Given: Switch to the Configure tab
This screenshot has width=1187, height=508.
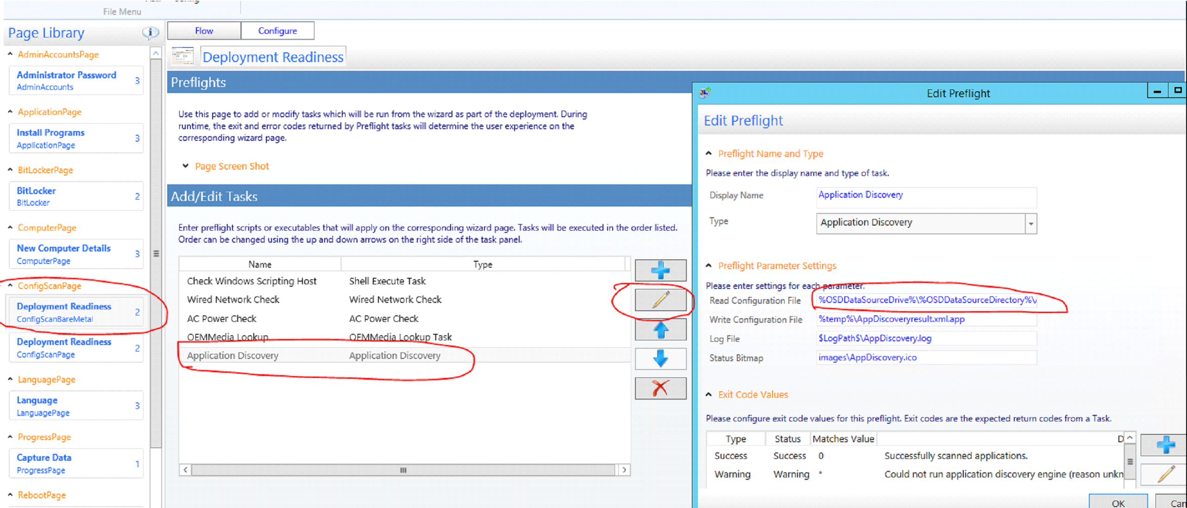Looking at the screenshot, I should tap(277, 31).
